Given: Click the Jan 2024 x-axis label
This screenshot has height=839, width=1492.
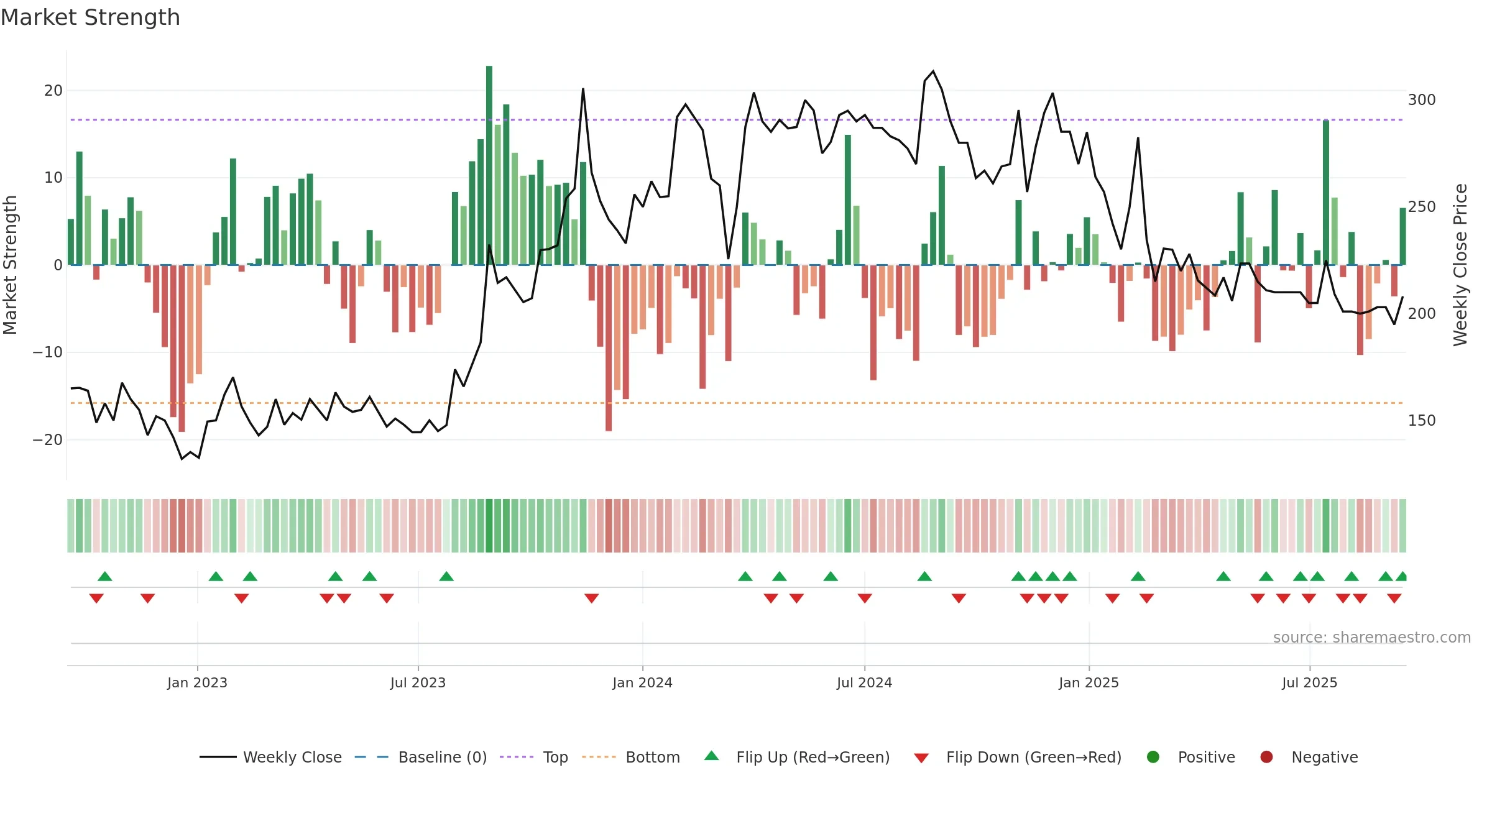Looking at the screenshot, I should [642, 682].
